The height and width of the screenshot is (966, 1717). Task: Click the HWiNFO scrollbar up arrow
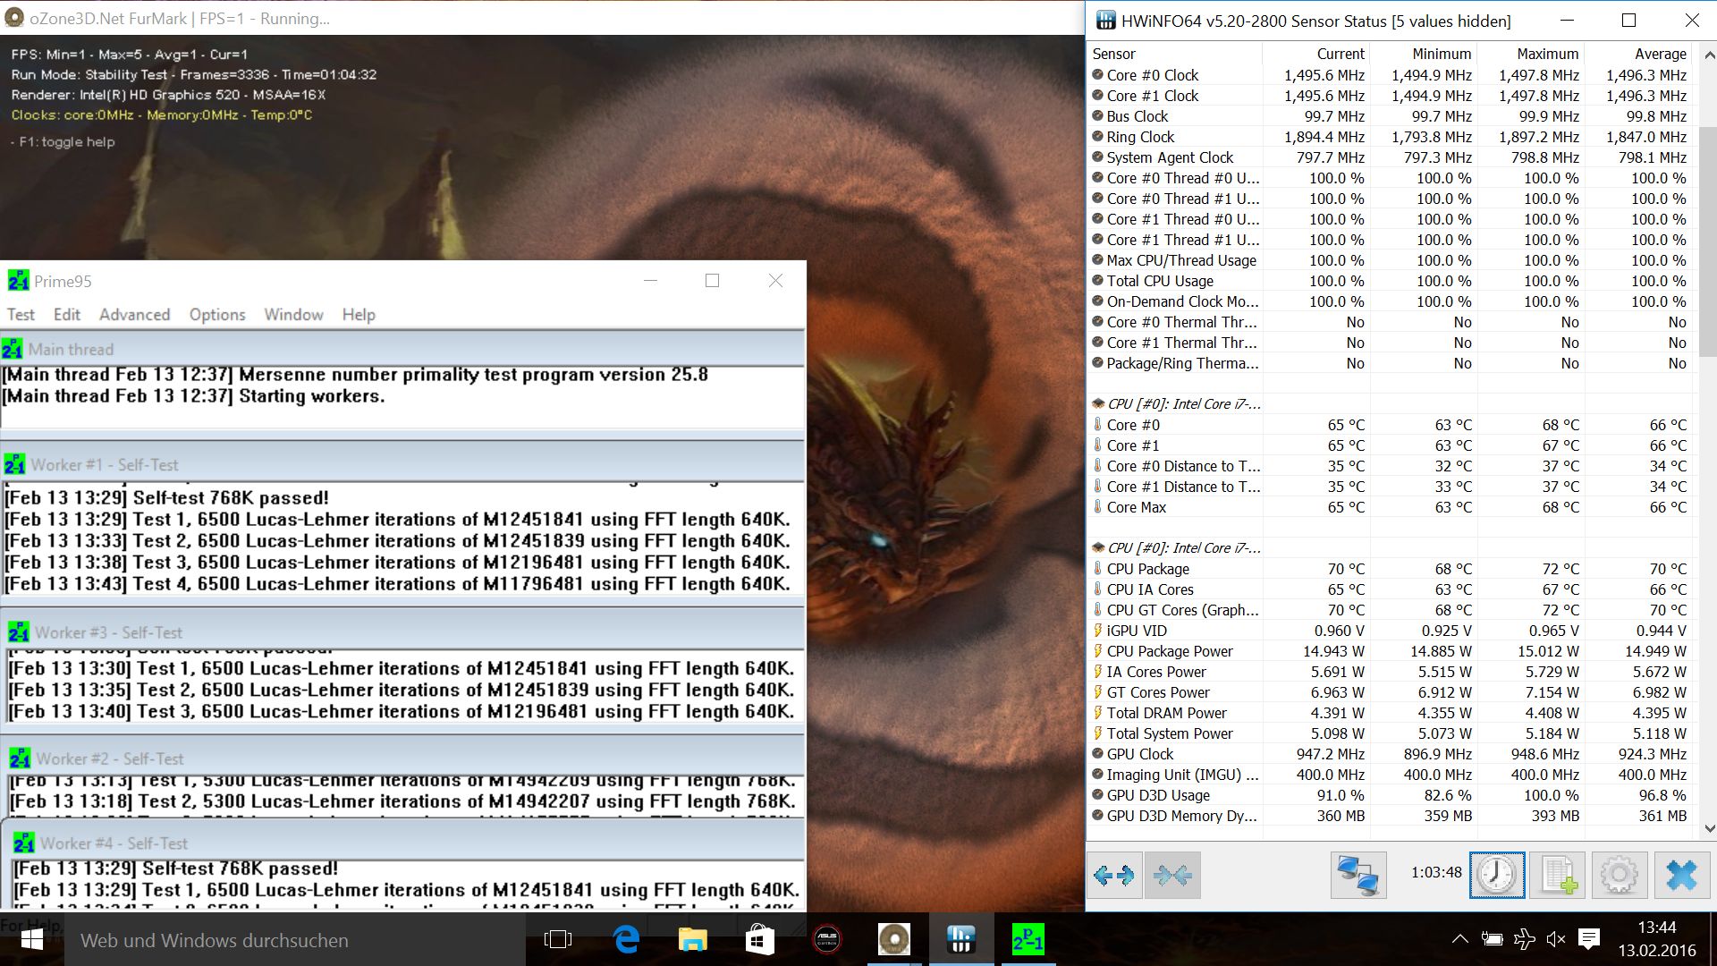tap(1708, 55)
